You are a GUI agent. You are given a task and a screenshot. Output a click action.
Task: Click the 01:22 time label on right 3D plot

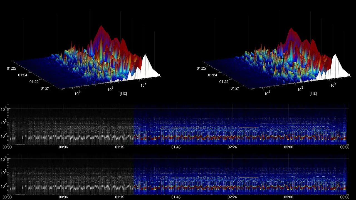224,82
